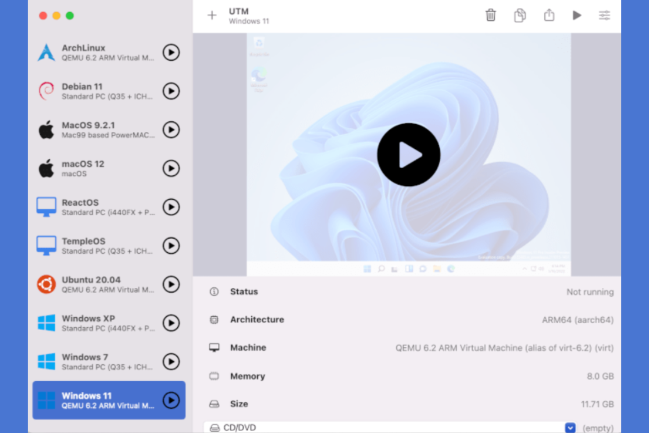The image size is (649, 433).
Task: Start the Debian 11 virtual machine
Action: coord(171,91)
